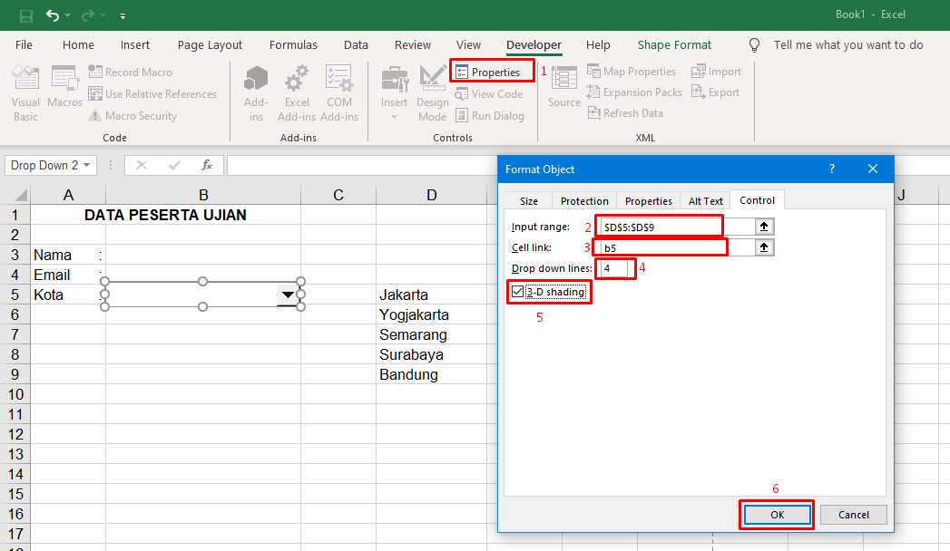Open the Undo history dropdown
This screenshot has height=551, width=950.
click(x=70, y=15)
